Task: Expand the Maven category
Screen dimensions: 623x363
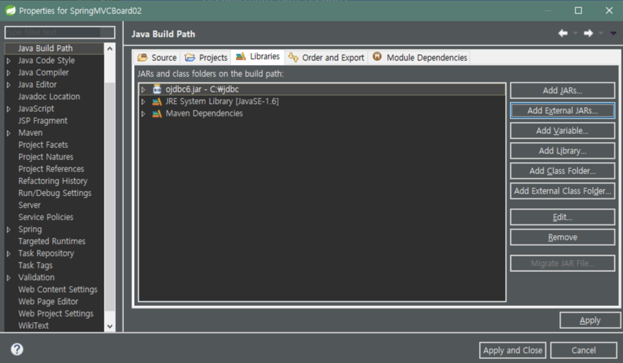Action: coord(8,133)
